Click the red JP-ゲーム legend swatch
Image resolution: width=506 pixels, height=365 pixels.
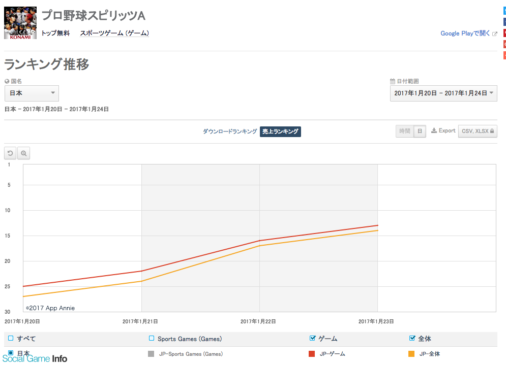point(312,354)
